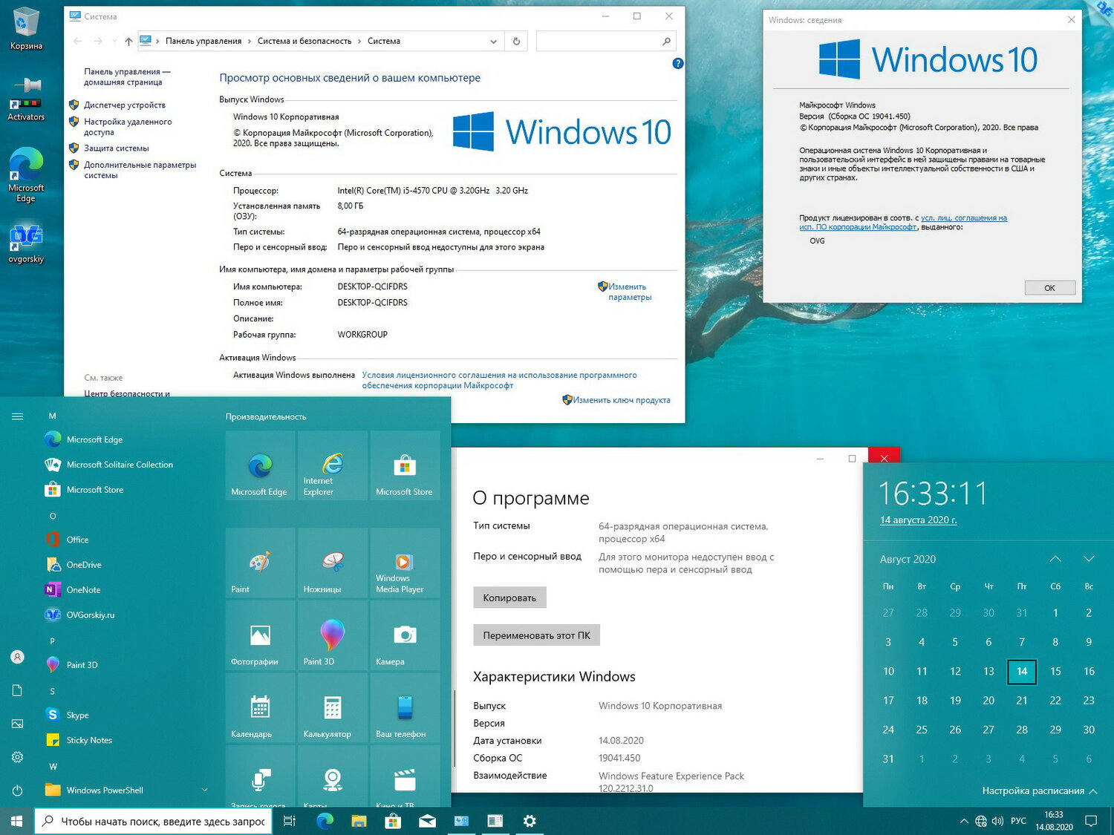Launch the Camera tile (Камера)
This screenshot has width=1114, height=835.
405,635
